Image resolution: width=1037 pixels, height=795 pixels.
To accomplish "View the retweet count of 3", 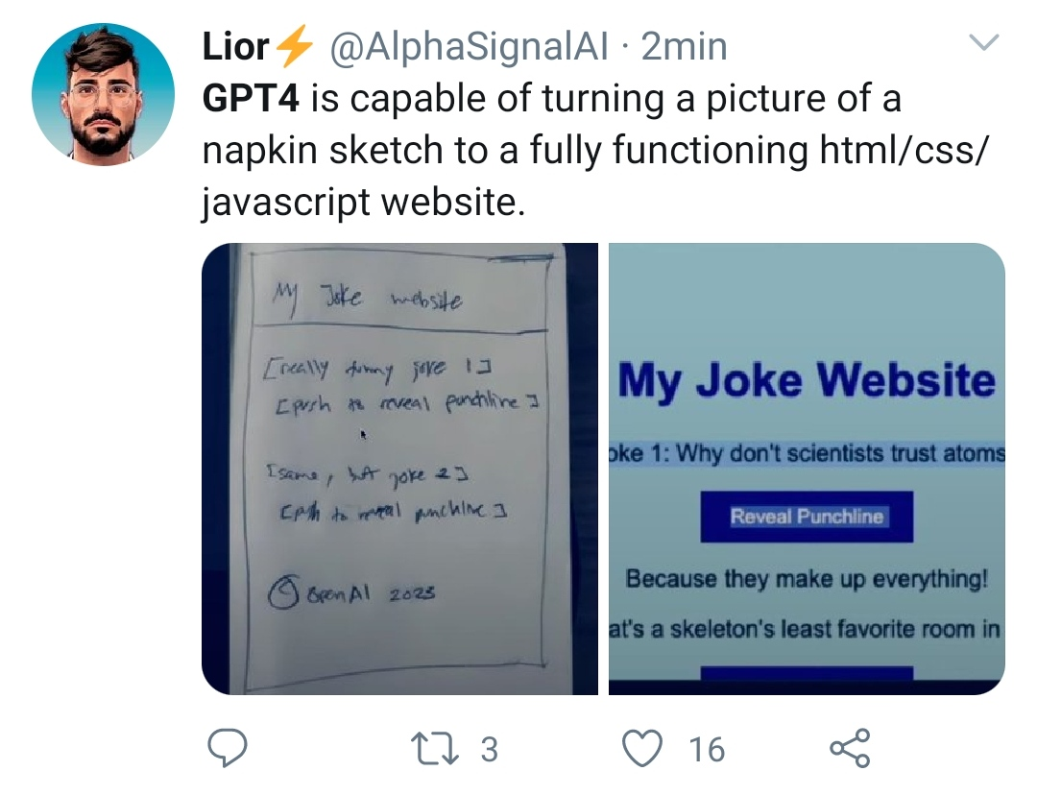I will [x=489, y=749].
